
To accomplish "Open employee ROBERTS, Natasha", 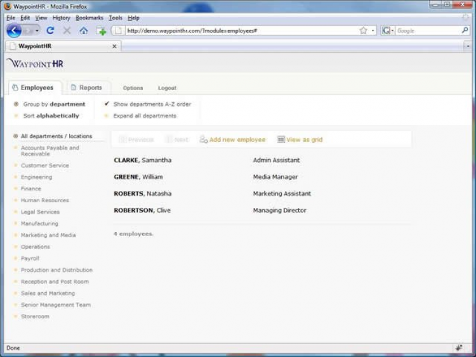I will (x=142, y=193).
